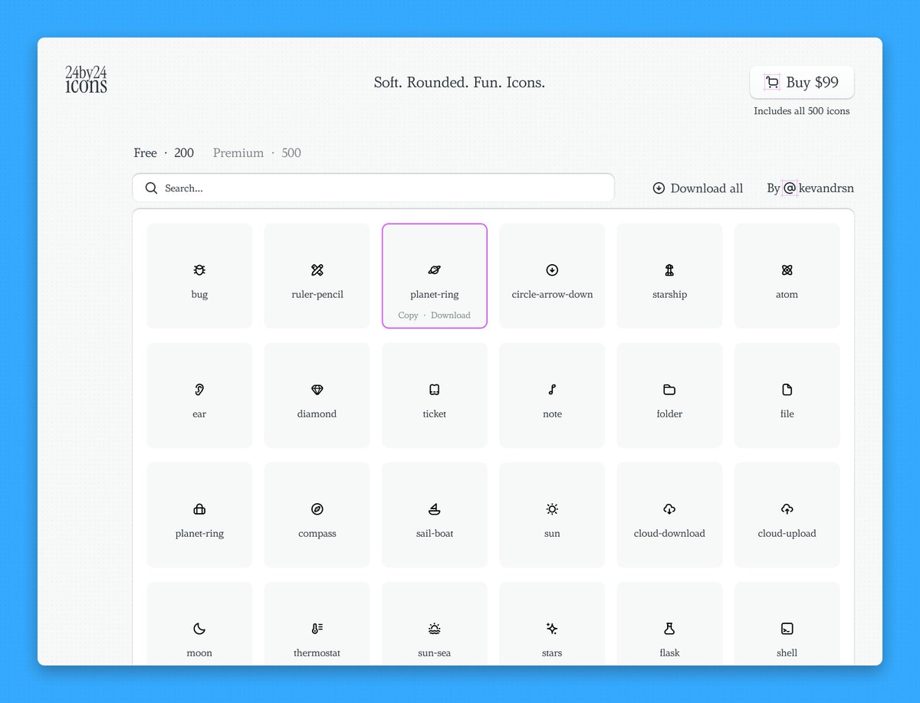Select the cloud-upload icon
Screen dimensions: 920x703
tap(787, 509)
